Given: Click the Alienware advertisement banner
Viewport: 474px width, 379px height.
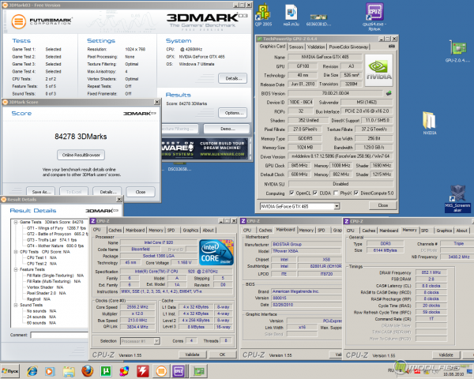Looking at the screenshot, I should [x=205, y=148].
